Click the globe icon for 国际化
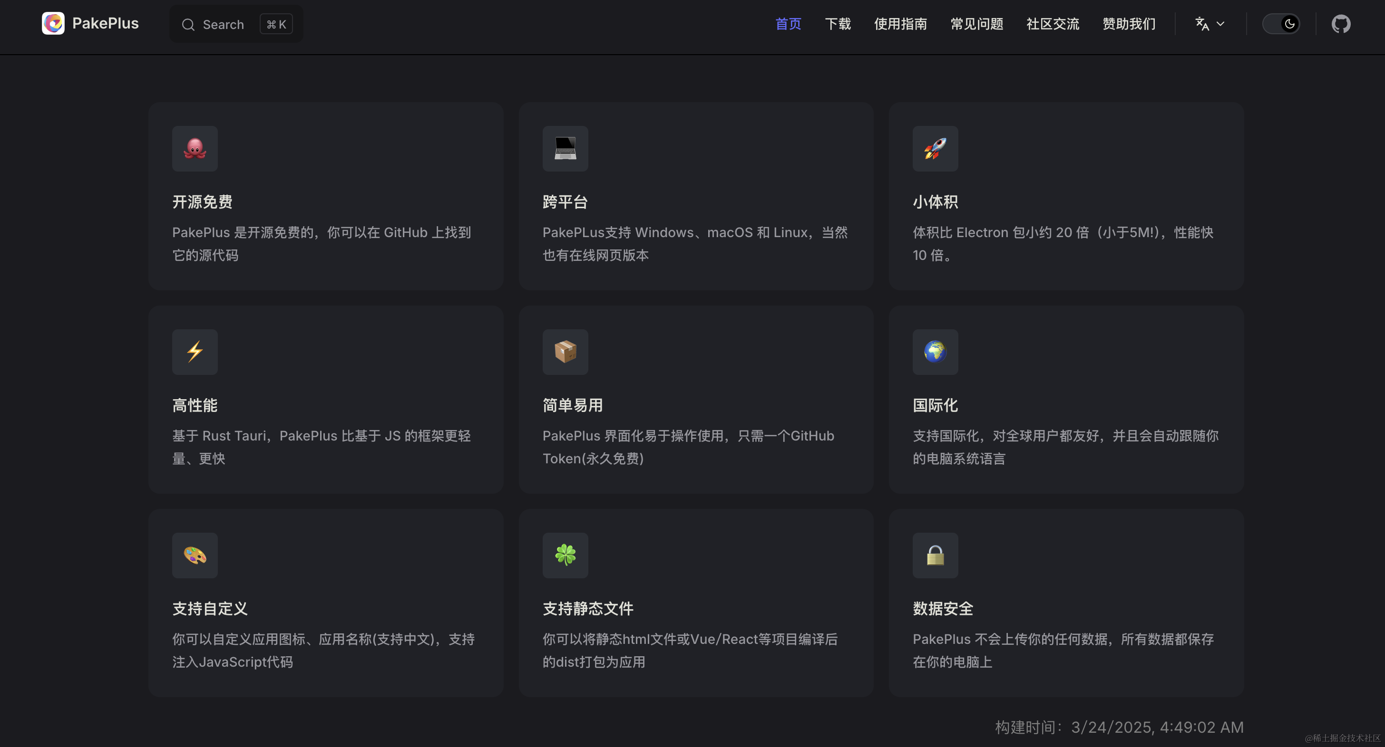This screenshot has width=1385, height=747. click(935, 352)
